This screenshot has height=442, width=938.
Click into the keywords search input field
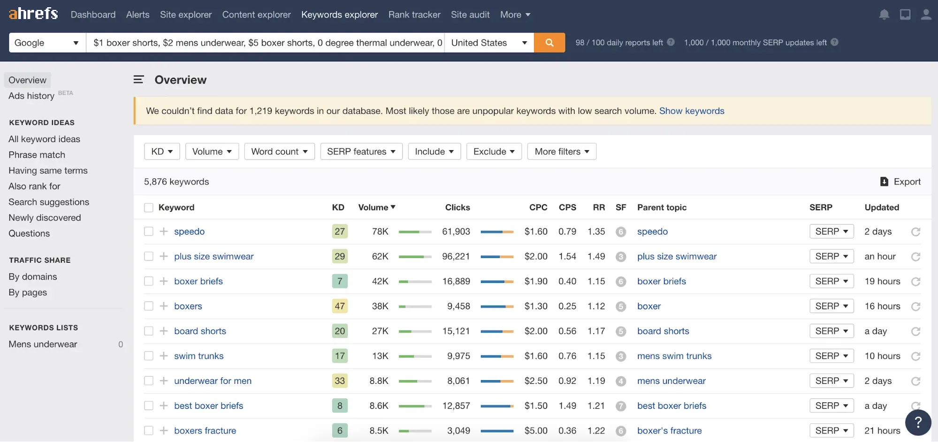pos(265,43)
